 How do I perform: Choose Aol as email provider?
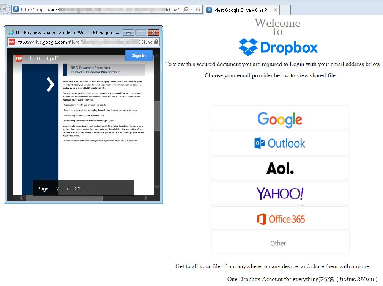tap(280, 168)
